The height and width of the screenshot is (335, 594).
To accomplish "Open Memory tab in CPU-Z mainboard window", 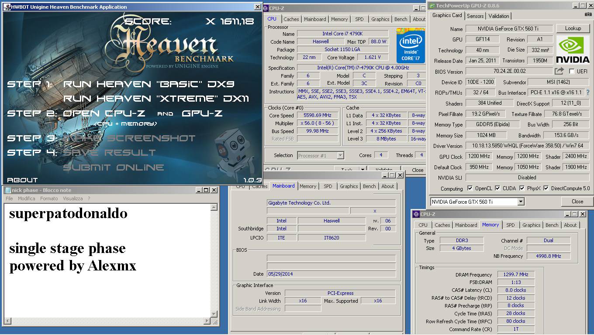I will click(308, 186).
